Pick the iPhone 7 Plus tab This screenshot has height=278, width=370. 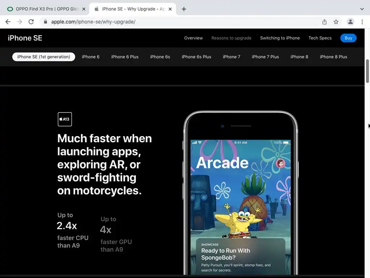click(x=265, y=57)
